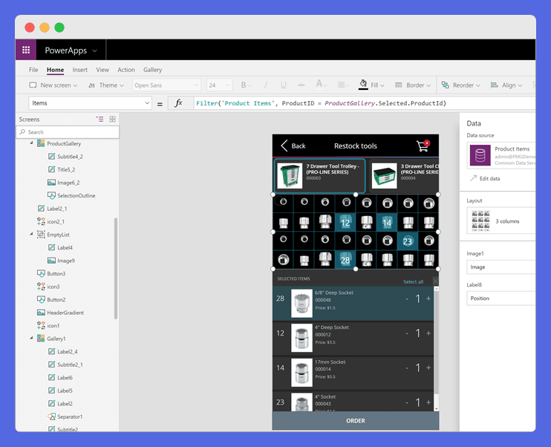Switch Screens panel to tree view
551x447 pixels.
[100, 119]
